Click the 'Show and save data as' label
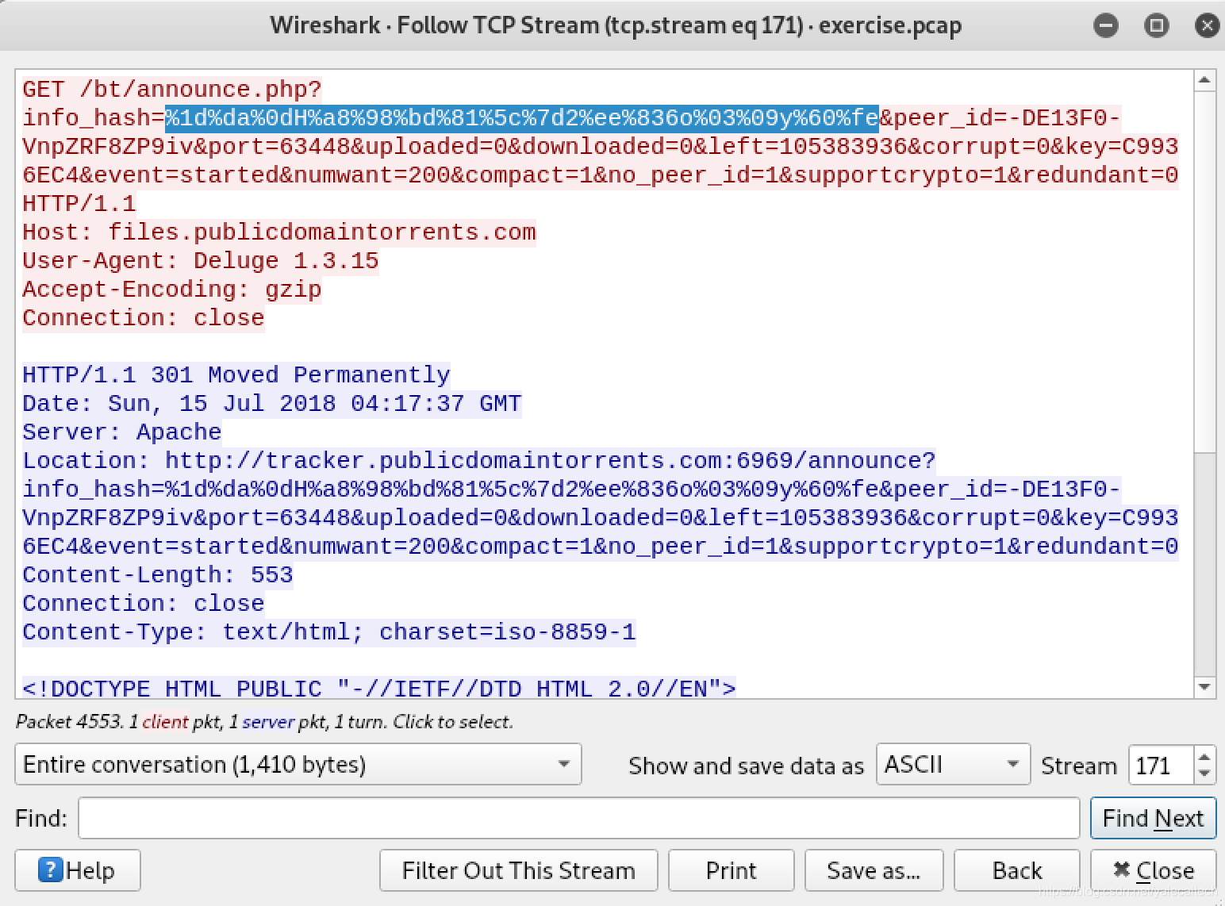Screen dimensions: 1225x906 tap(746, 766)
